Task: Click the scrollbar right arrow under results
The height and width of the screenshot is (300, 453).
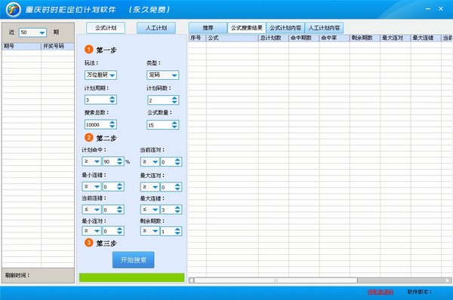Action: click(448, 280)
